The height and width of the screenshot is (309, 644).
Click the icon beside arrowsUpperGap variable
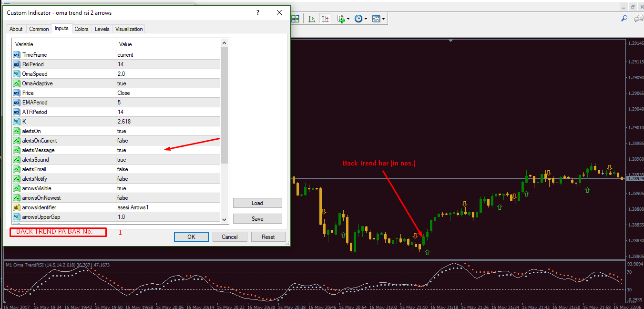(16, 217)
